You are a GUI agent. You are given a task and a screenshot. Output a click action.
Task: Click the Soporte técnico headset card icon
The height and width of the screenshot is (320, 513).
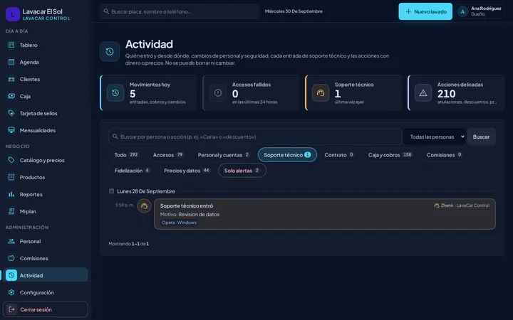pyautogui.click(x=321, y=93)
